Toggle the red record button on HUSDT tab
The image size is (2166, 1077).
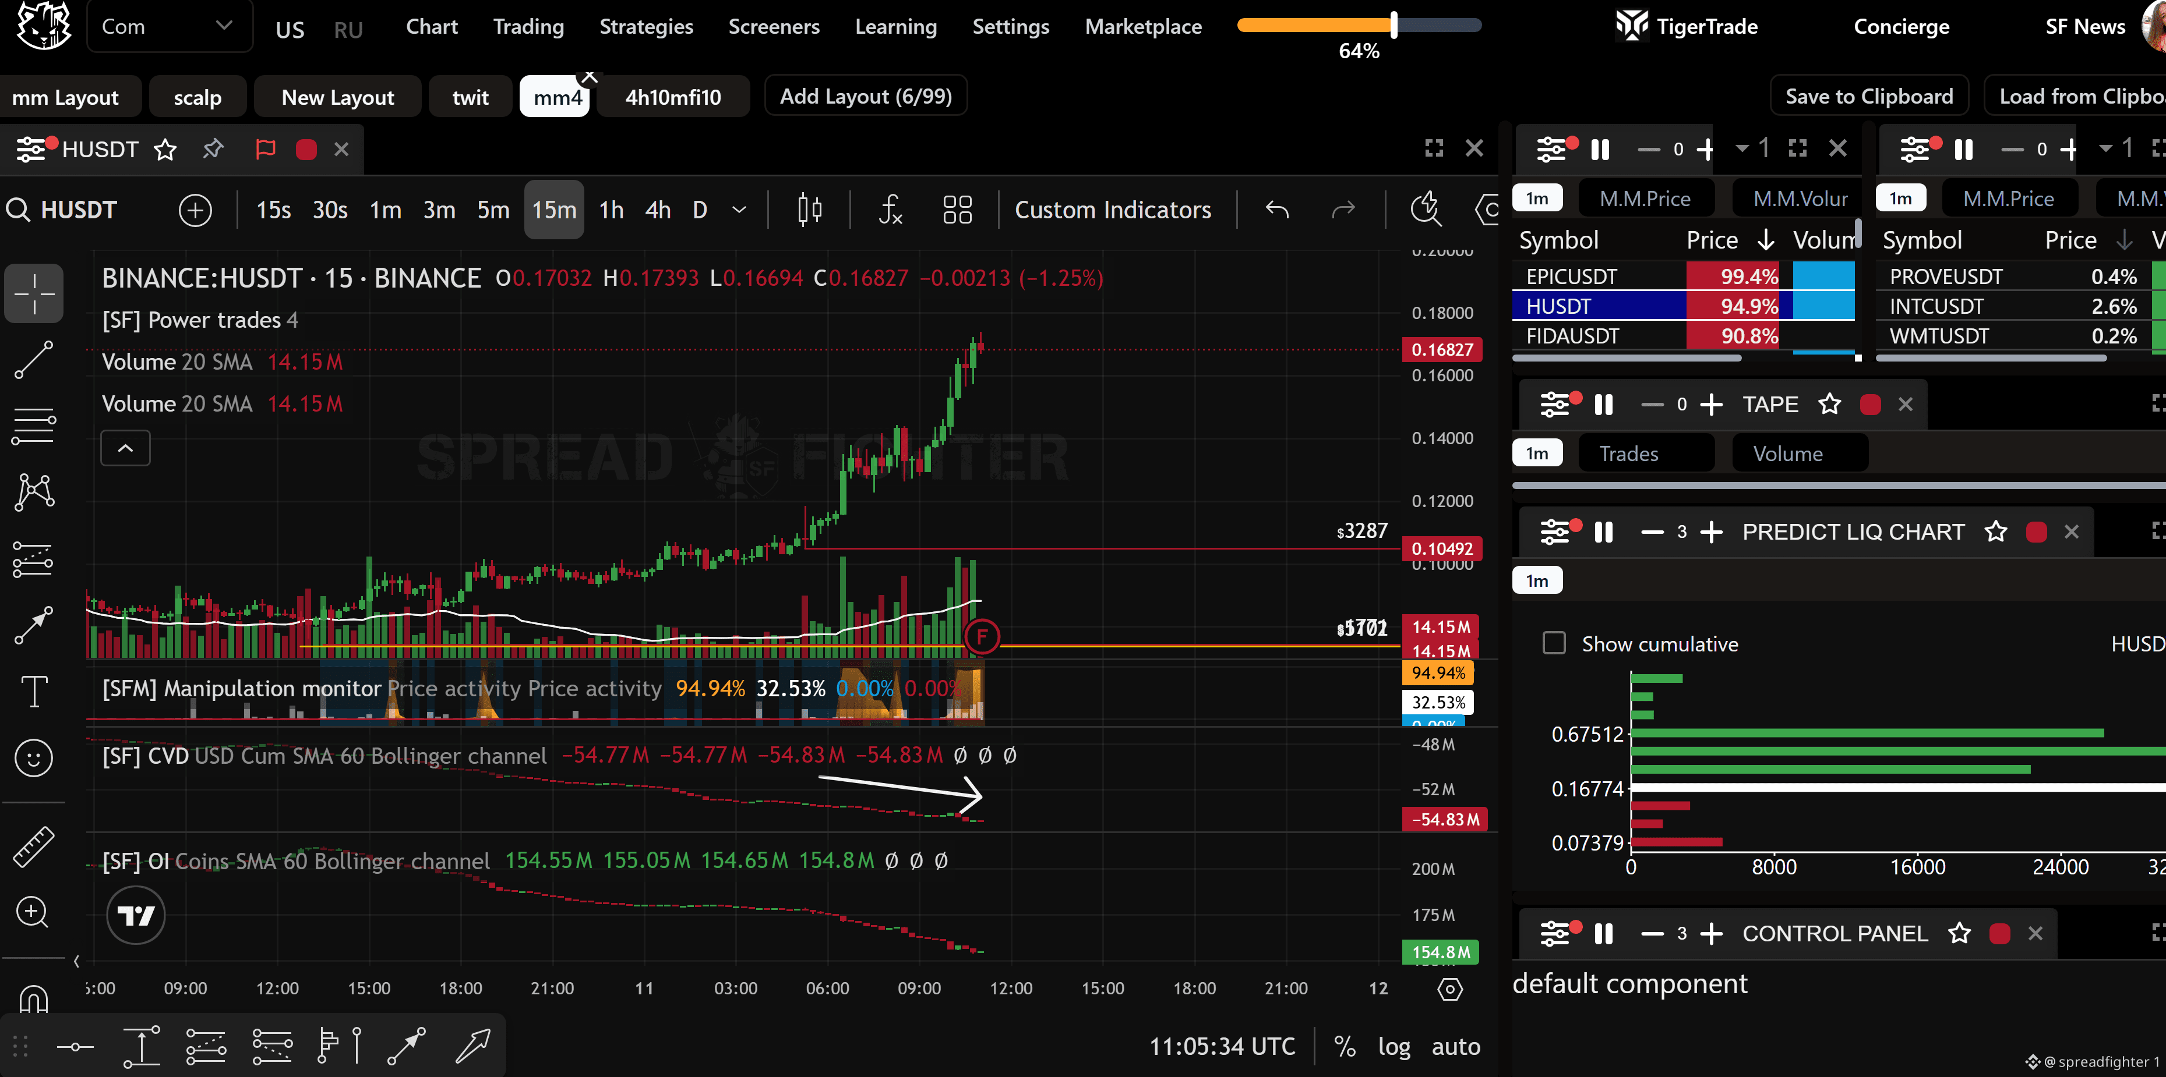[x=306, y=150]
